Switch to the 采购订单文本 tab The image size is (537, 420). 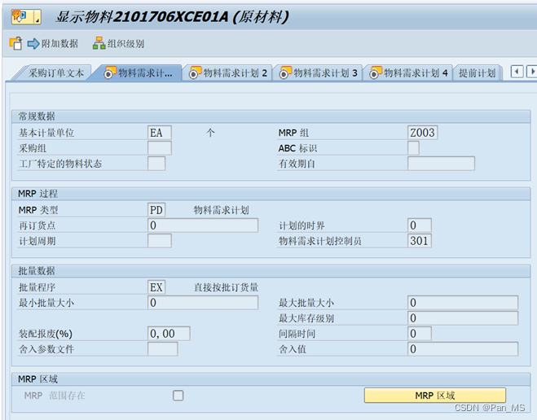[x=56, y=73]
